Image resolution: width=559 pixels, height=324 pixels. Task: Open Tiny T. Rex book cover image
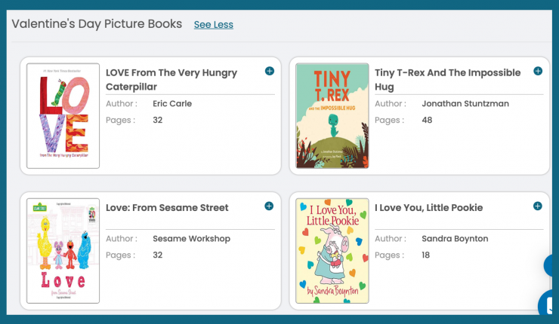point(332,115)
